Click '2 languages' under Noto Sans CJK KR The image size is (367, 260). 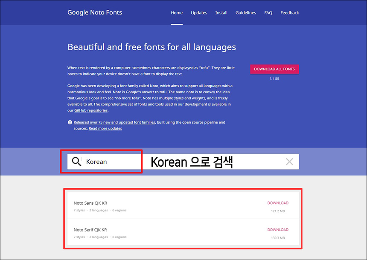tap(99, 210)
